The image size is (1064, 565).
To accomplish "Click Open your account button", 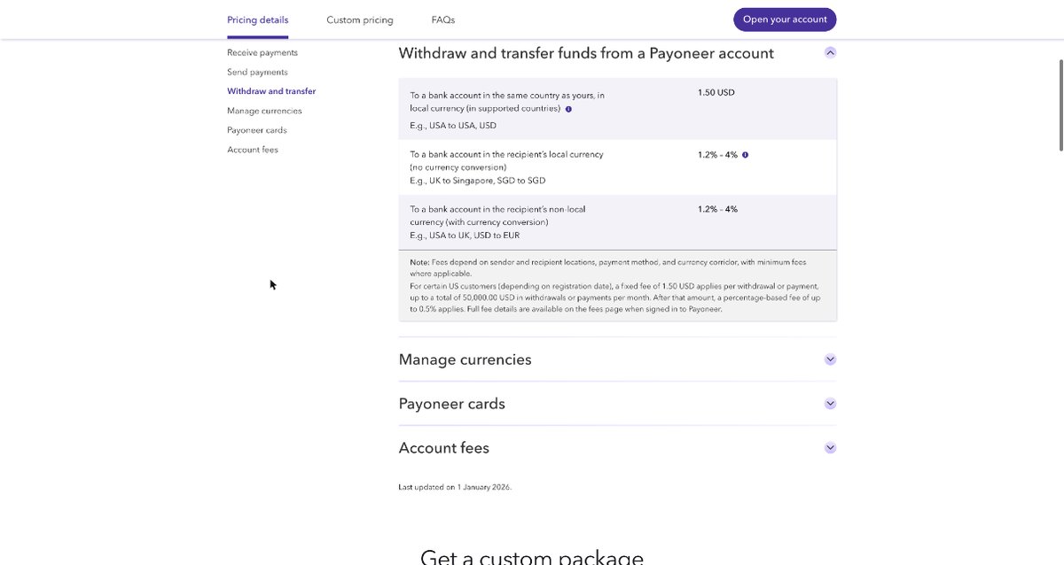I will pyautogui.click(x=785, y=19).
